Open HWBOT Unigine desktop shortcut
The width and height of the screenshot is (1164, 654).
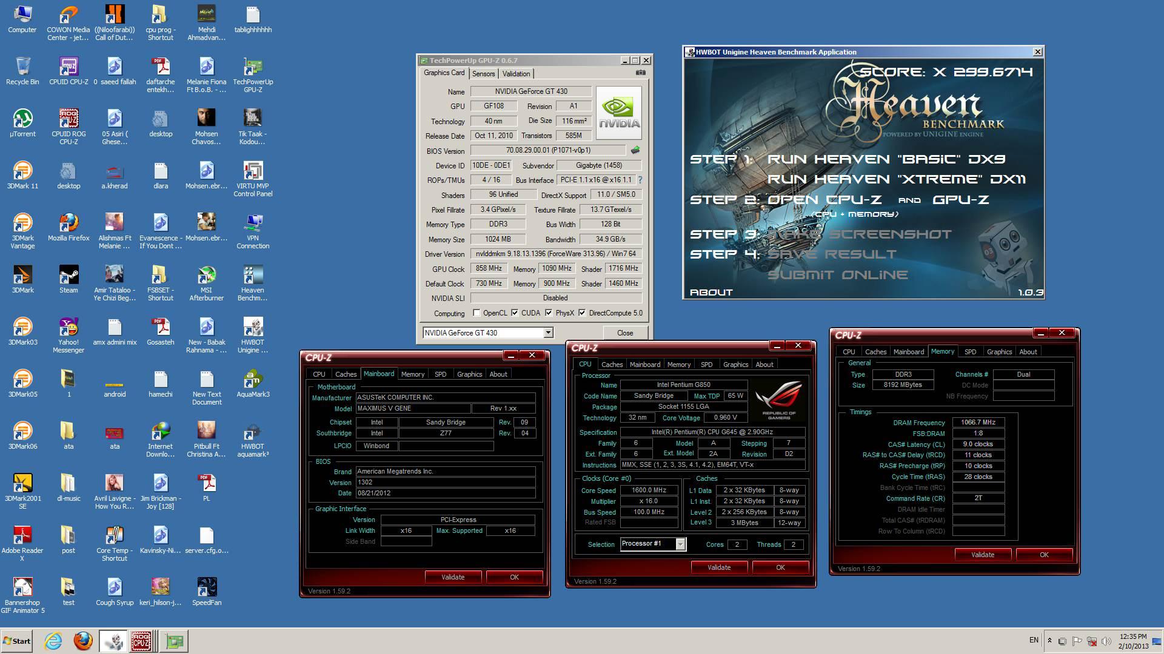pyautogui.click(x=253, y=335)
